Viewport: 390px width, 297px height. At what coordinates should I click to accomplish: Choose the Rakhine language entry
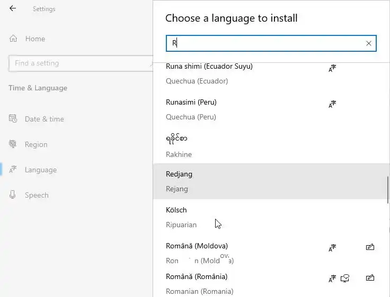(180, 146)
